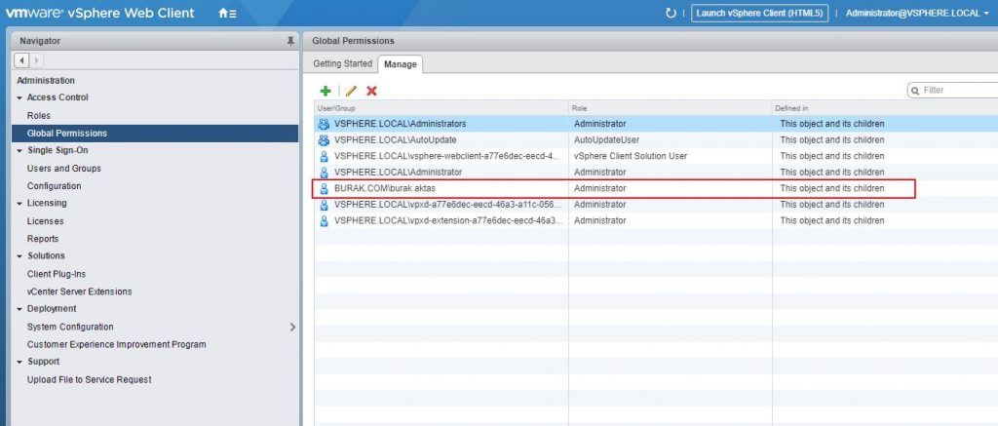
Task: Click group icon of VSPHERE.LOCAL\AutoUpdate row
Action: [324, 139]
